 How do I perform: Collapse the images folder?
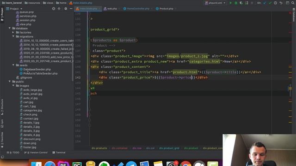13,86
